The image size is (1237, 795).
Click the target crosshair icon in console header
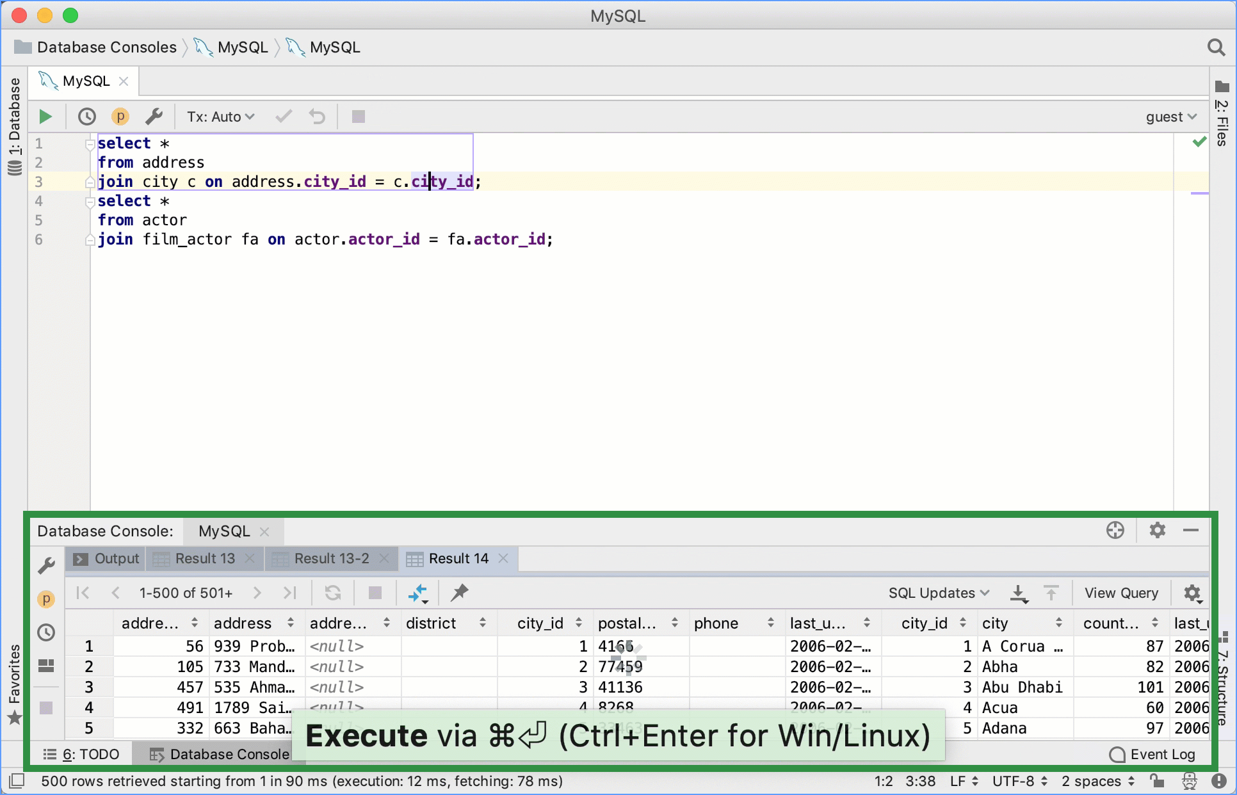[x=1115, y=530]
